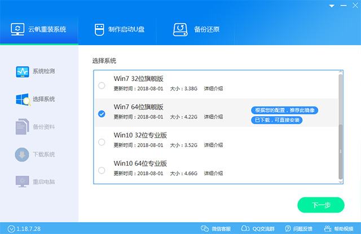361x234 pixels.
Task: Click the QQ group cloud icon
Action: pos(245,228)
